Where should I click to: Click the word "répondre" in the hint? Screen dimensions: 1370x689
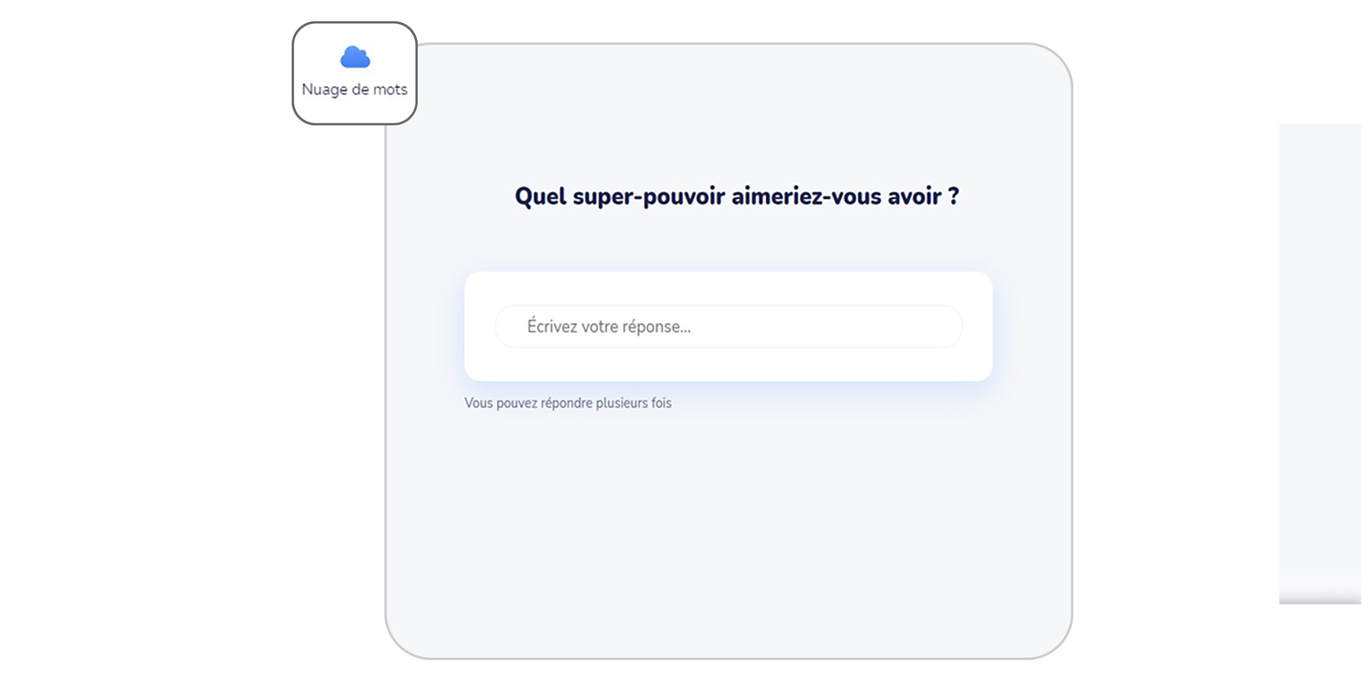click(x=566, y=403)
